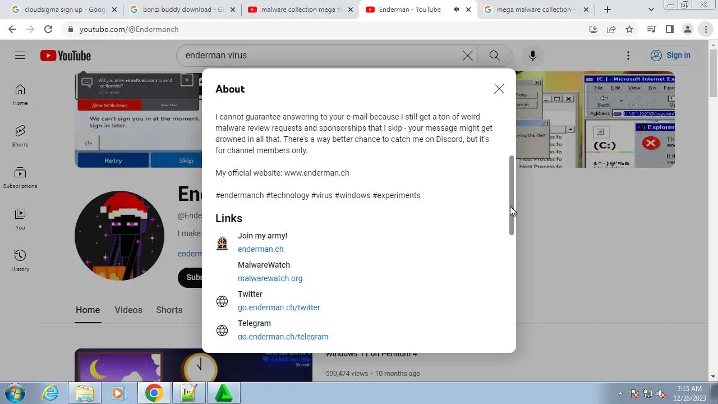The image size is (718, 404).
Task: Select the channel Home tab
Action: [88, 310]
